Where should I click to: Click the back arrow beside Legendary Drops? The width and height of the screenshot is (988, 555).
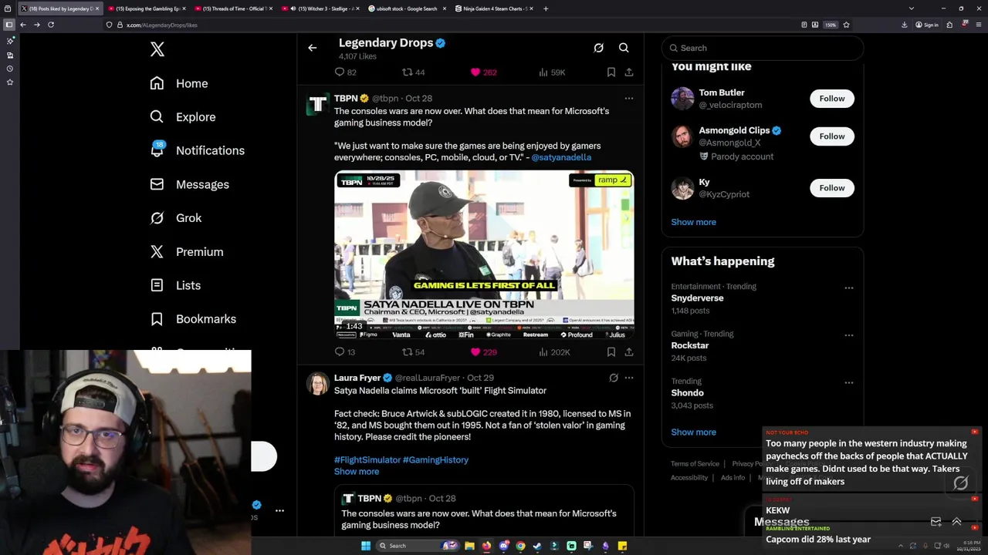point(313,48)
